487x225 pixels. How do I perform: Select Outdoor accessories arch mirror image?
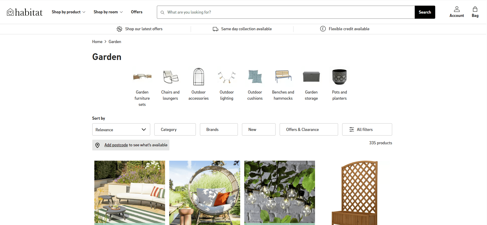(x=199, y=76)
